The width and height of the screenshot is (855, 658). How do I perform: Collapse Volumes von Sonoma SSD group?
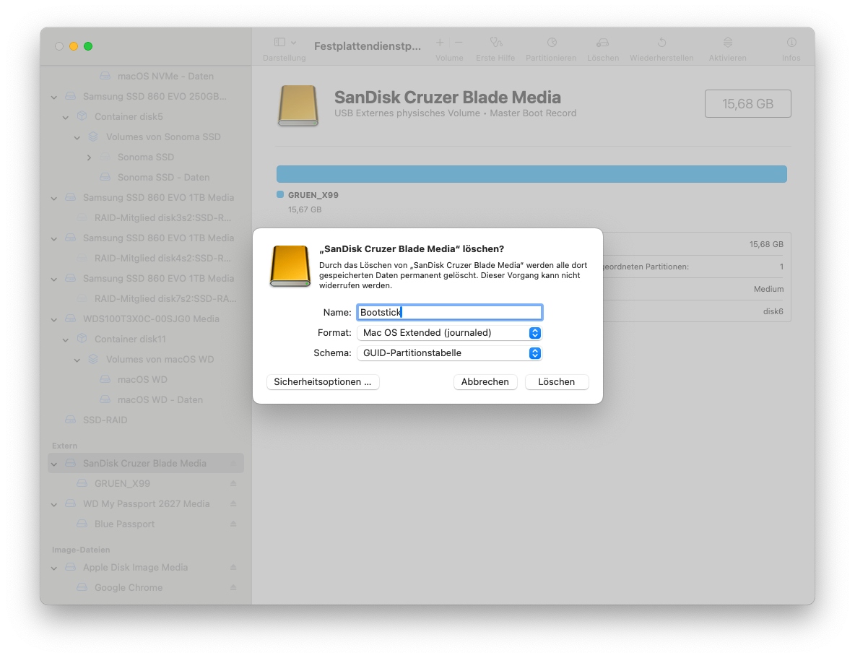click(77, 137)
